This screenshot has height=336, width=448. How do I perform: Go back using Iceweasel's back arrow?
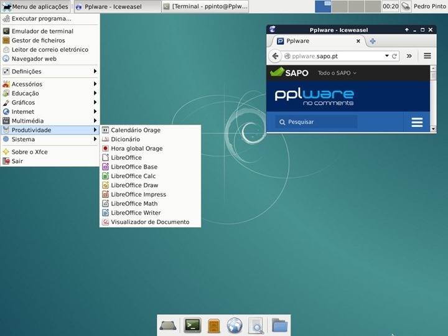(x=275, y=56)
